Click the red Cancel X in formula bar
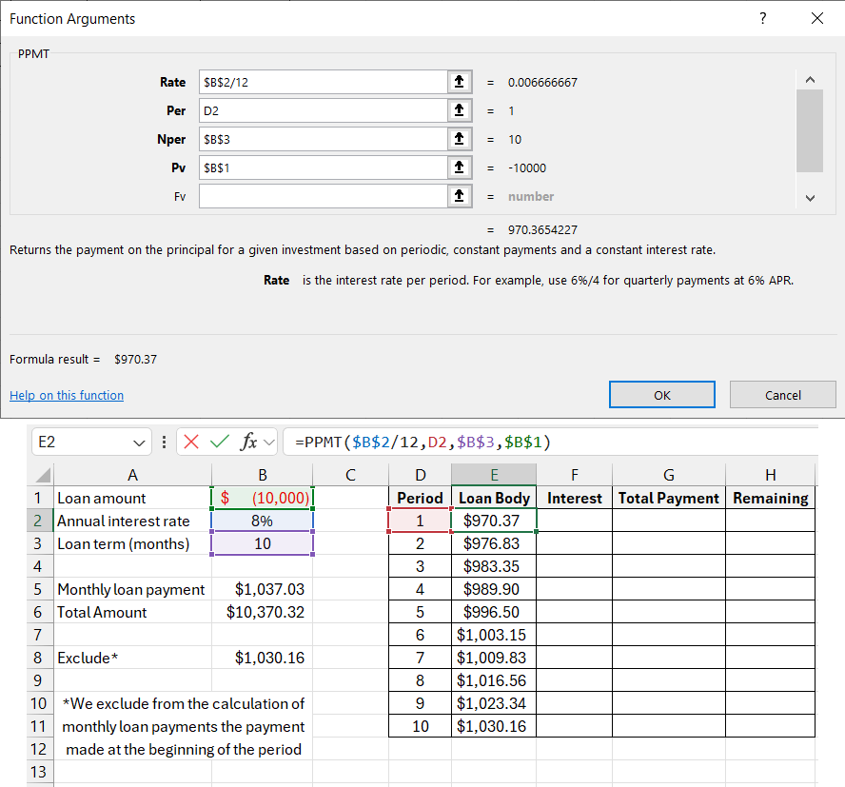The width and height of the screenshot is (845, 787). click(x=190, y=442)
